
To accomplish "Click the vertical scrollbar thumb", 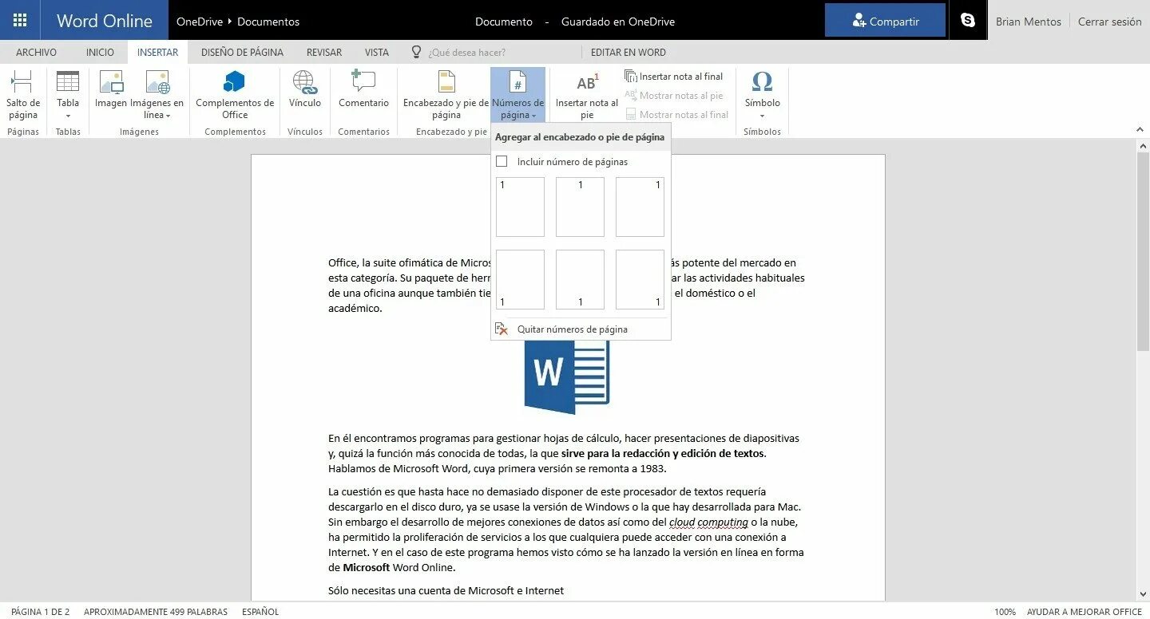I will 1143,251.
